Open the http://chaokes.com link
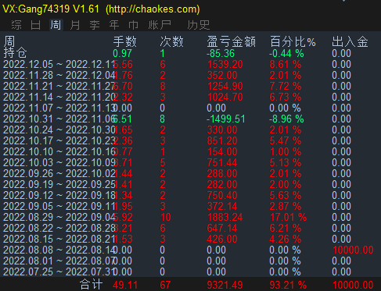 (x=153, y=9)
